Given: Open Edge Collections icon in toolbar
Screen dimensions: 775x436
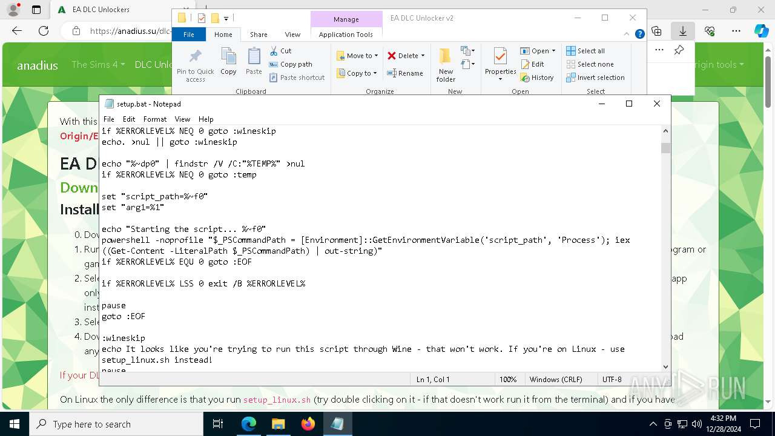Looking at the screenshot, I should 656,31.
